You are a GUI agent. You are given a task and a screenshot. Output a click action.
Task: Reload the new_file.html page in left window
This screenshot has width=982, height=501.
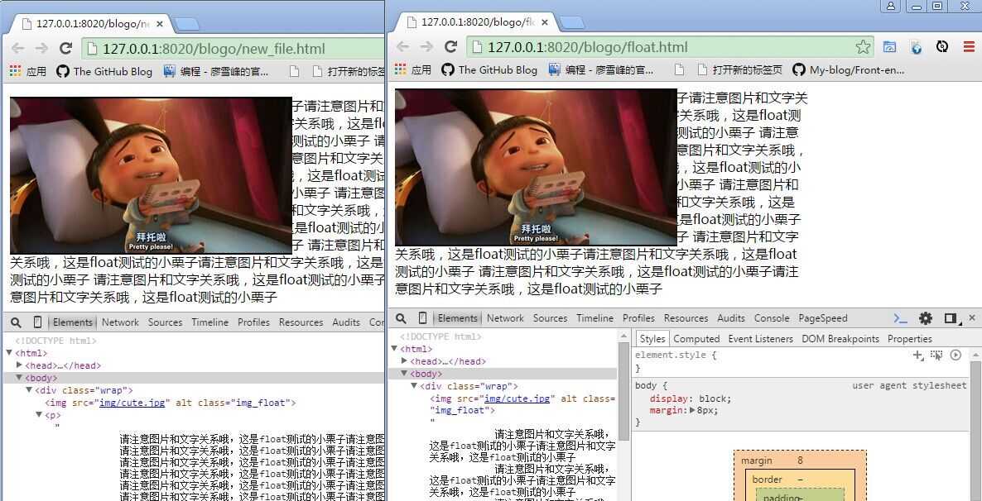(x=65, y=48)
